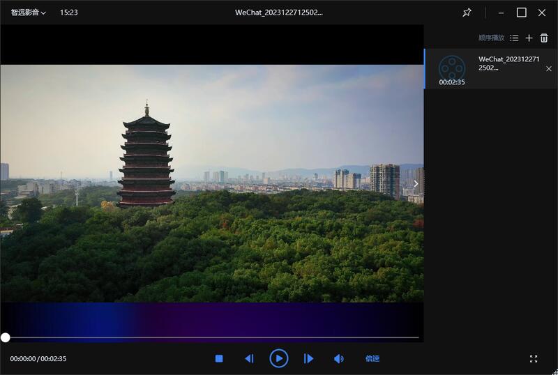Minimize the player window
558x375 pixels.
(x=501, y=13)
